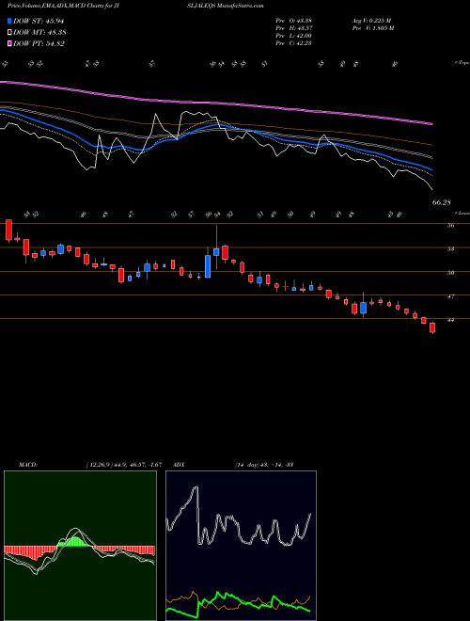Click the 'Pre C: 42.23' close value
Viewport: 470px width, 621px height.
tap(294, 43)
